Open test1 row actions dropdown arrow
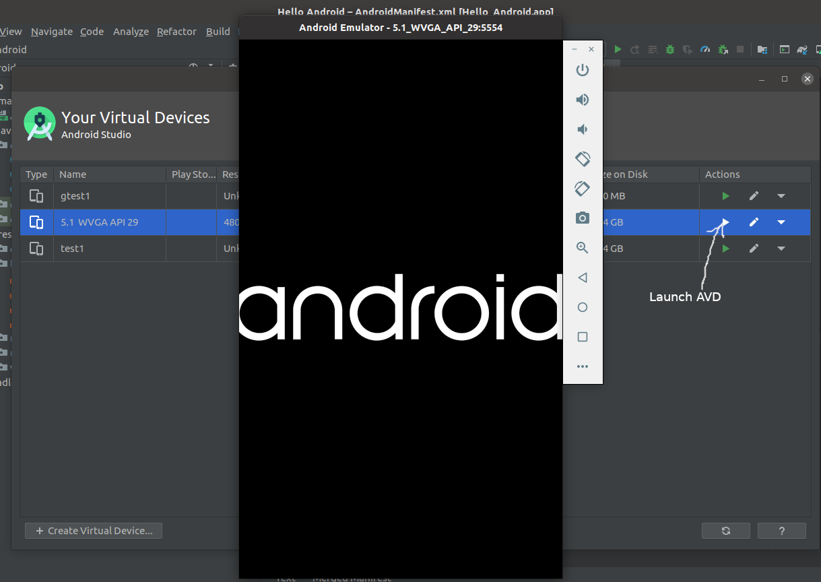 tap(781, 249)
